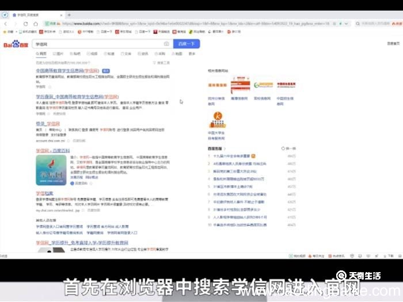Screen dimensions: 403x302
Task: Click the orange K logo related-site thumbnail
Action: (x=218, y=120)
